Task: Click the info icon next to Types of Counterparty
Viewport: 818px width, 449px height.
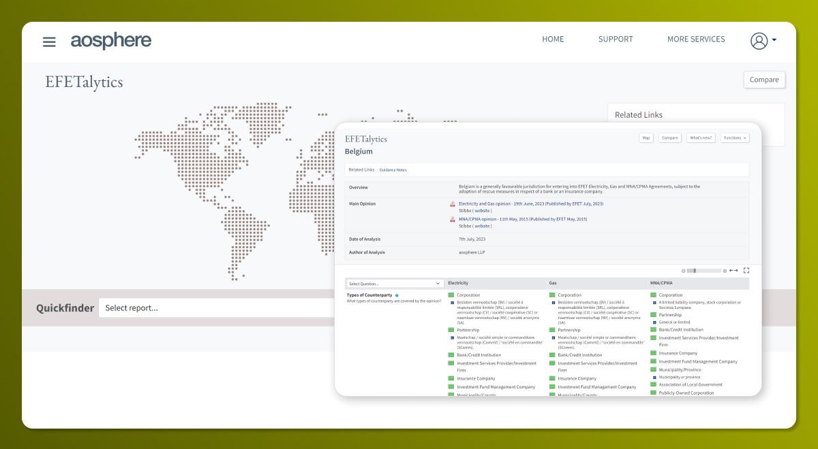Action: [x=397, y=295]
